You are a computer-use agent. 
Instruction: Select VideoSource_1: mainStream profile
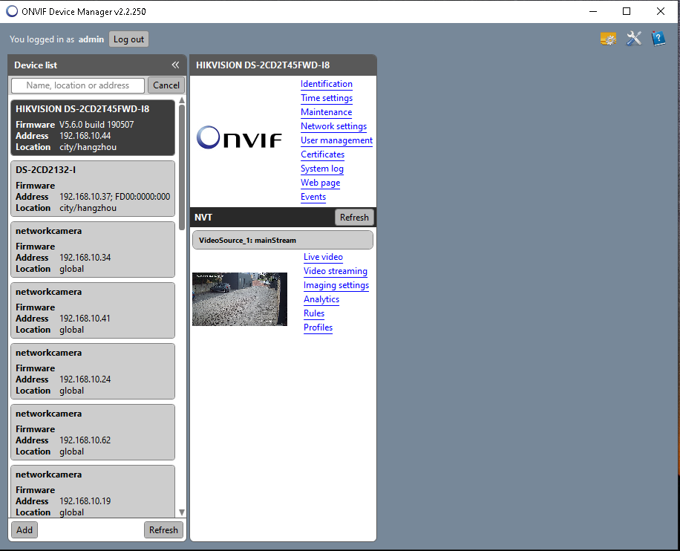[283, 240]
